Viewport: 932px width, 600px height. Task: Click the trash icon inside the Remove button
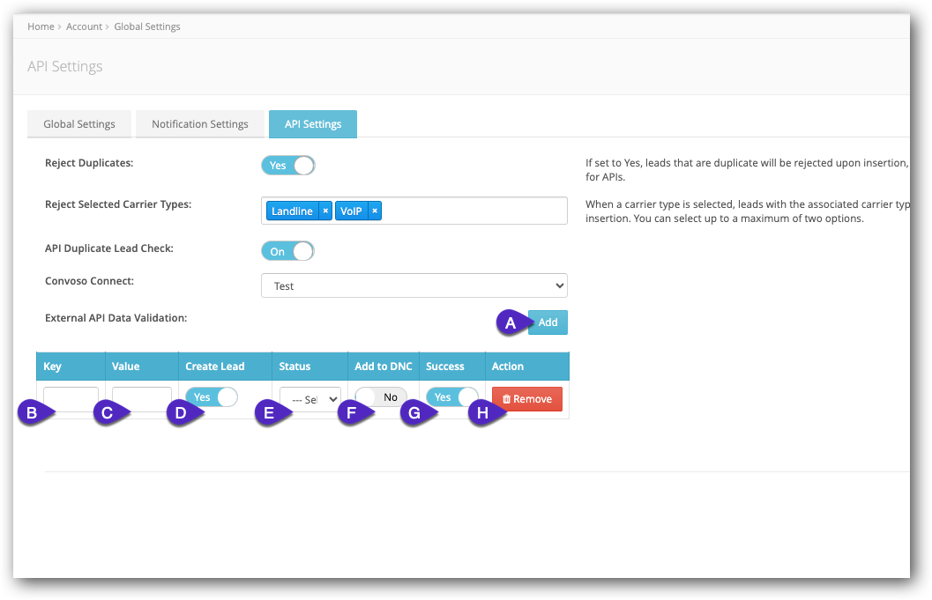[x=506, y=398]
